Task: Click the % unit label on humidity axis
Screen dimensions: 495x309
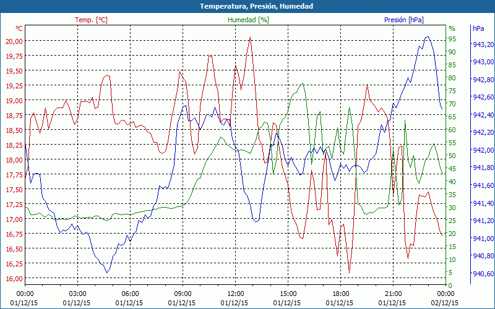Action: coord(452,28)
